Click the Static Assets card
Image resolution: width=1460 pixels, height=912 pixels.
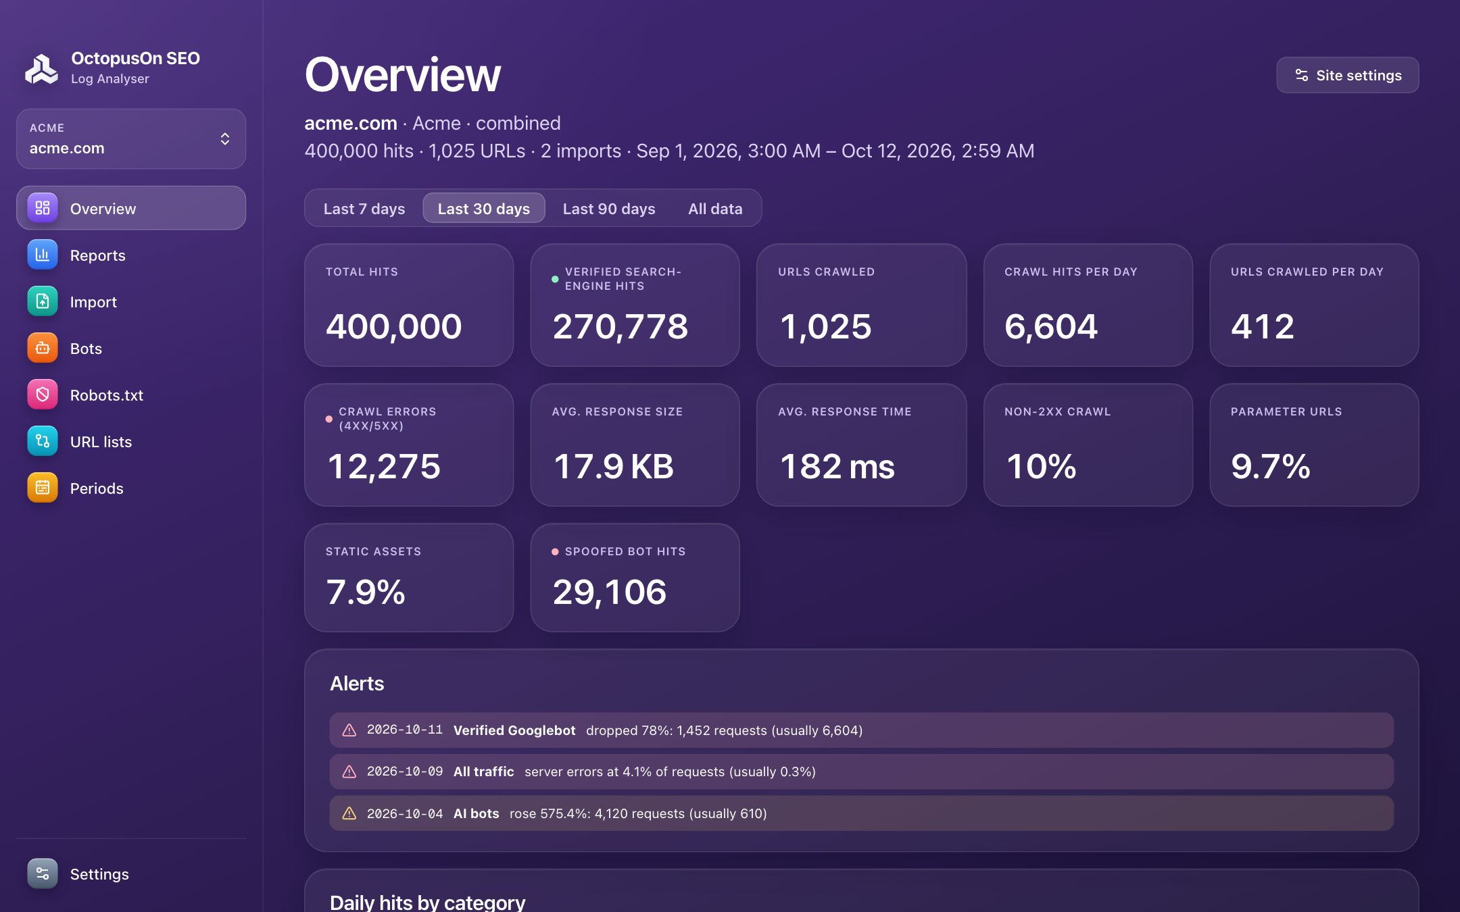click(x=409, y=578)
